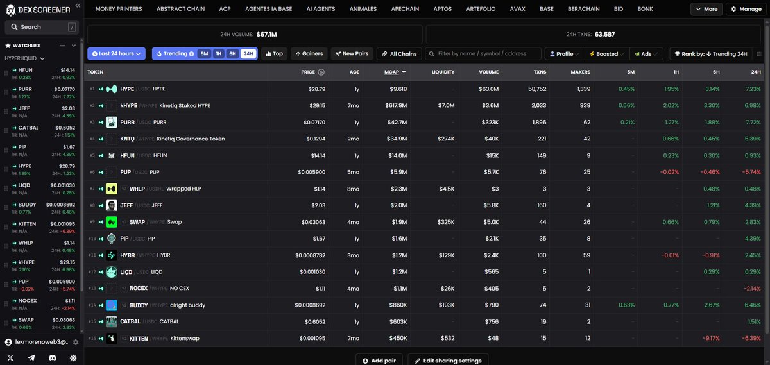Switch to MONEY PRINTERS watchlist tab
770x365 pixels.
pos(119,9)
